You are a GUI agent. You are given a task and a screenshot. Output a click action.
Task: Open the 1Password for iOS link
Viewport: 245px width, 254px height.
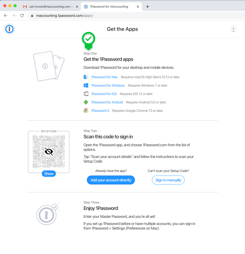coord(104,94)
